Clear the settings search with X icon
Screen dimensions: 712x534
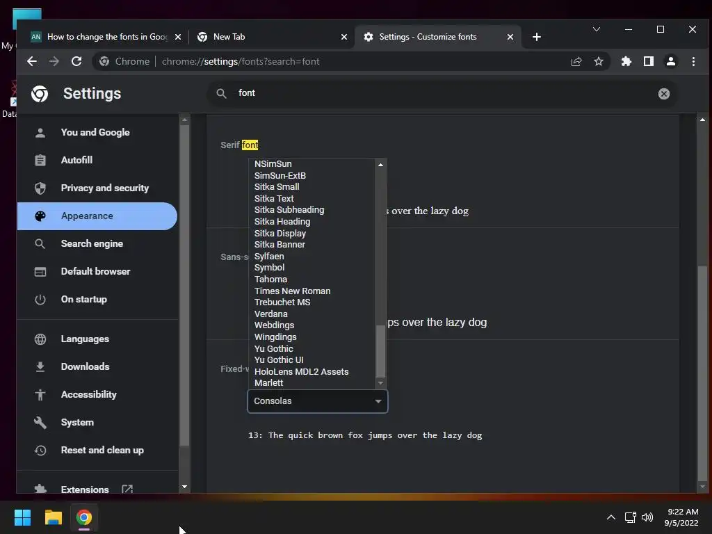click(664, 94)
